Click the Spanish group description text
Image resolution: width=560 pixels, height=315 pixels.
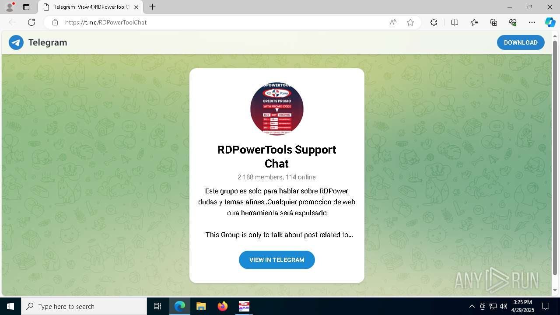click(x=277, y=202)
